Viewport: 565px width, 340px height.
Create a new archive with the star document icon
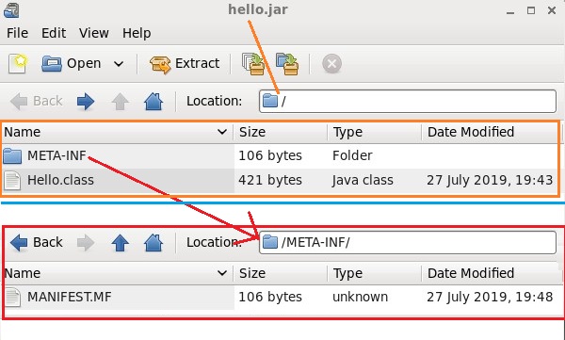point(18,63)
